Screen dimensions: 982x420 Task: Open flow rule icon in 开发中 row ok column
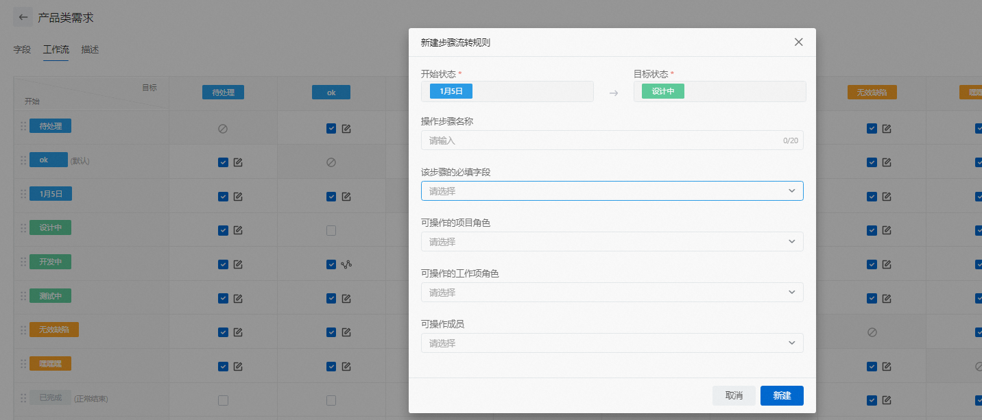[346, 264]
